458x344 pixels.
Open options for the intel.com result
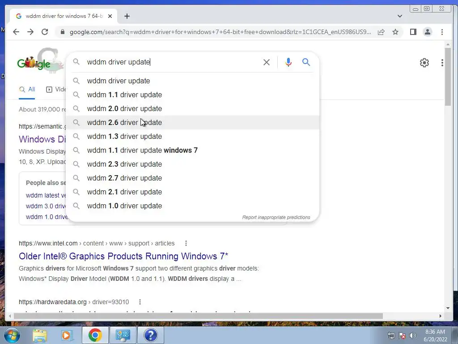(x=186, y=243)
